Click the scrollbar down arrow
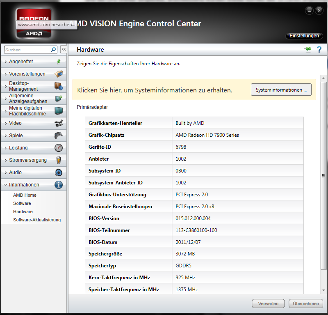328x315 pixels. pyautogui.click(x=323, y=290)
